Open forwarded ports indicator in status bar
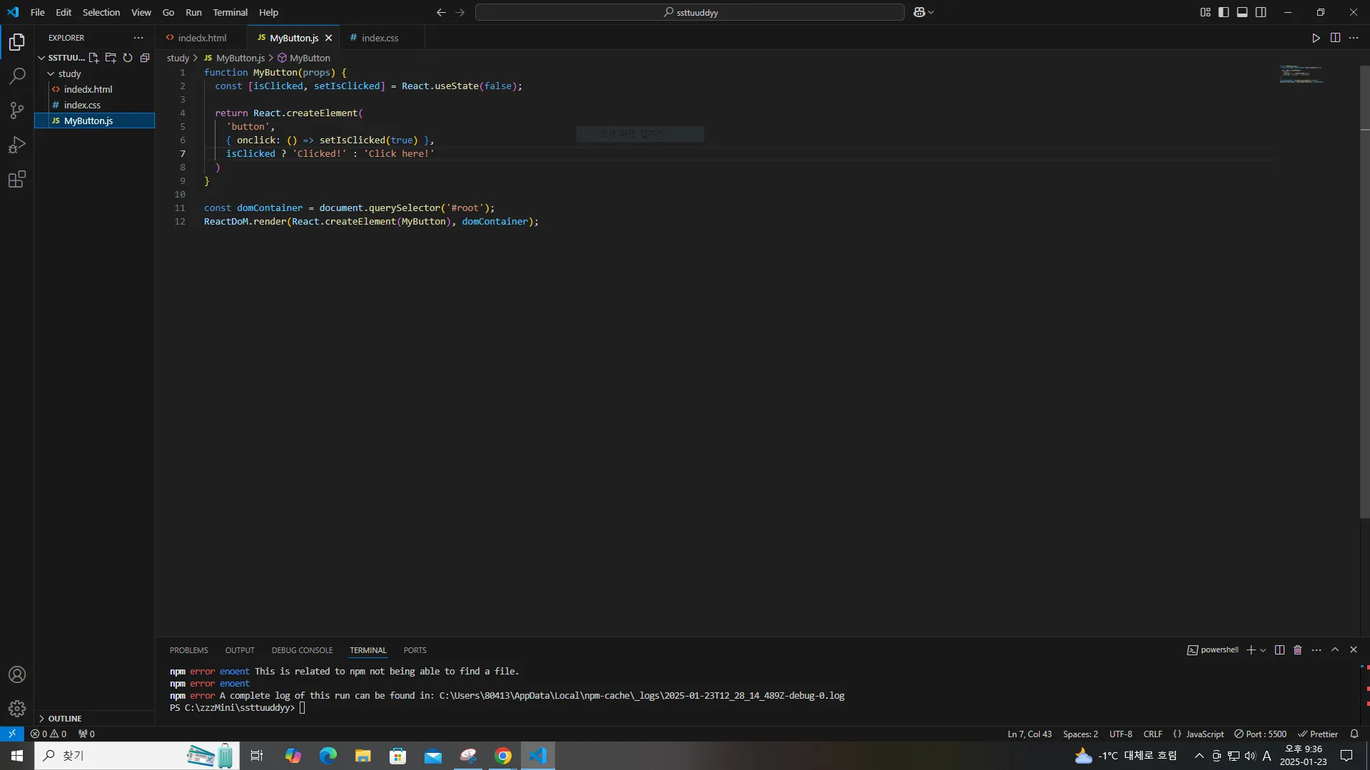The image size is (1370, 770). 86,734
